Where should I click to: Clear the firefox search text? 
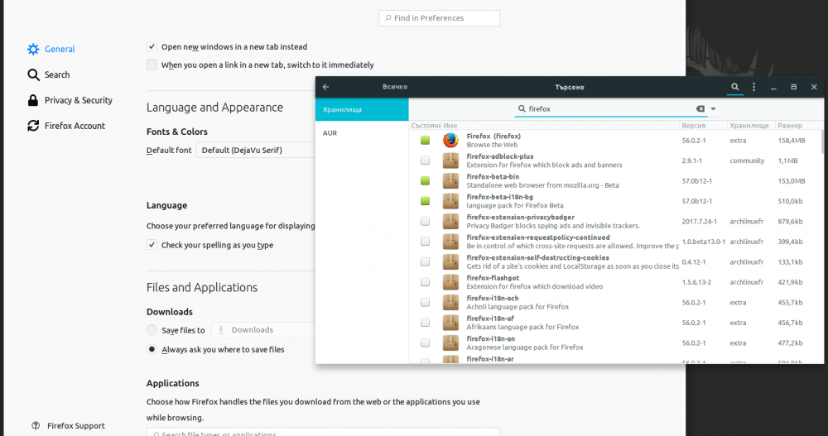coord(700,108)
